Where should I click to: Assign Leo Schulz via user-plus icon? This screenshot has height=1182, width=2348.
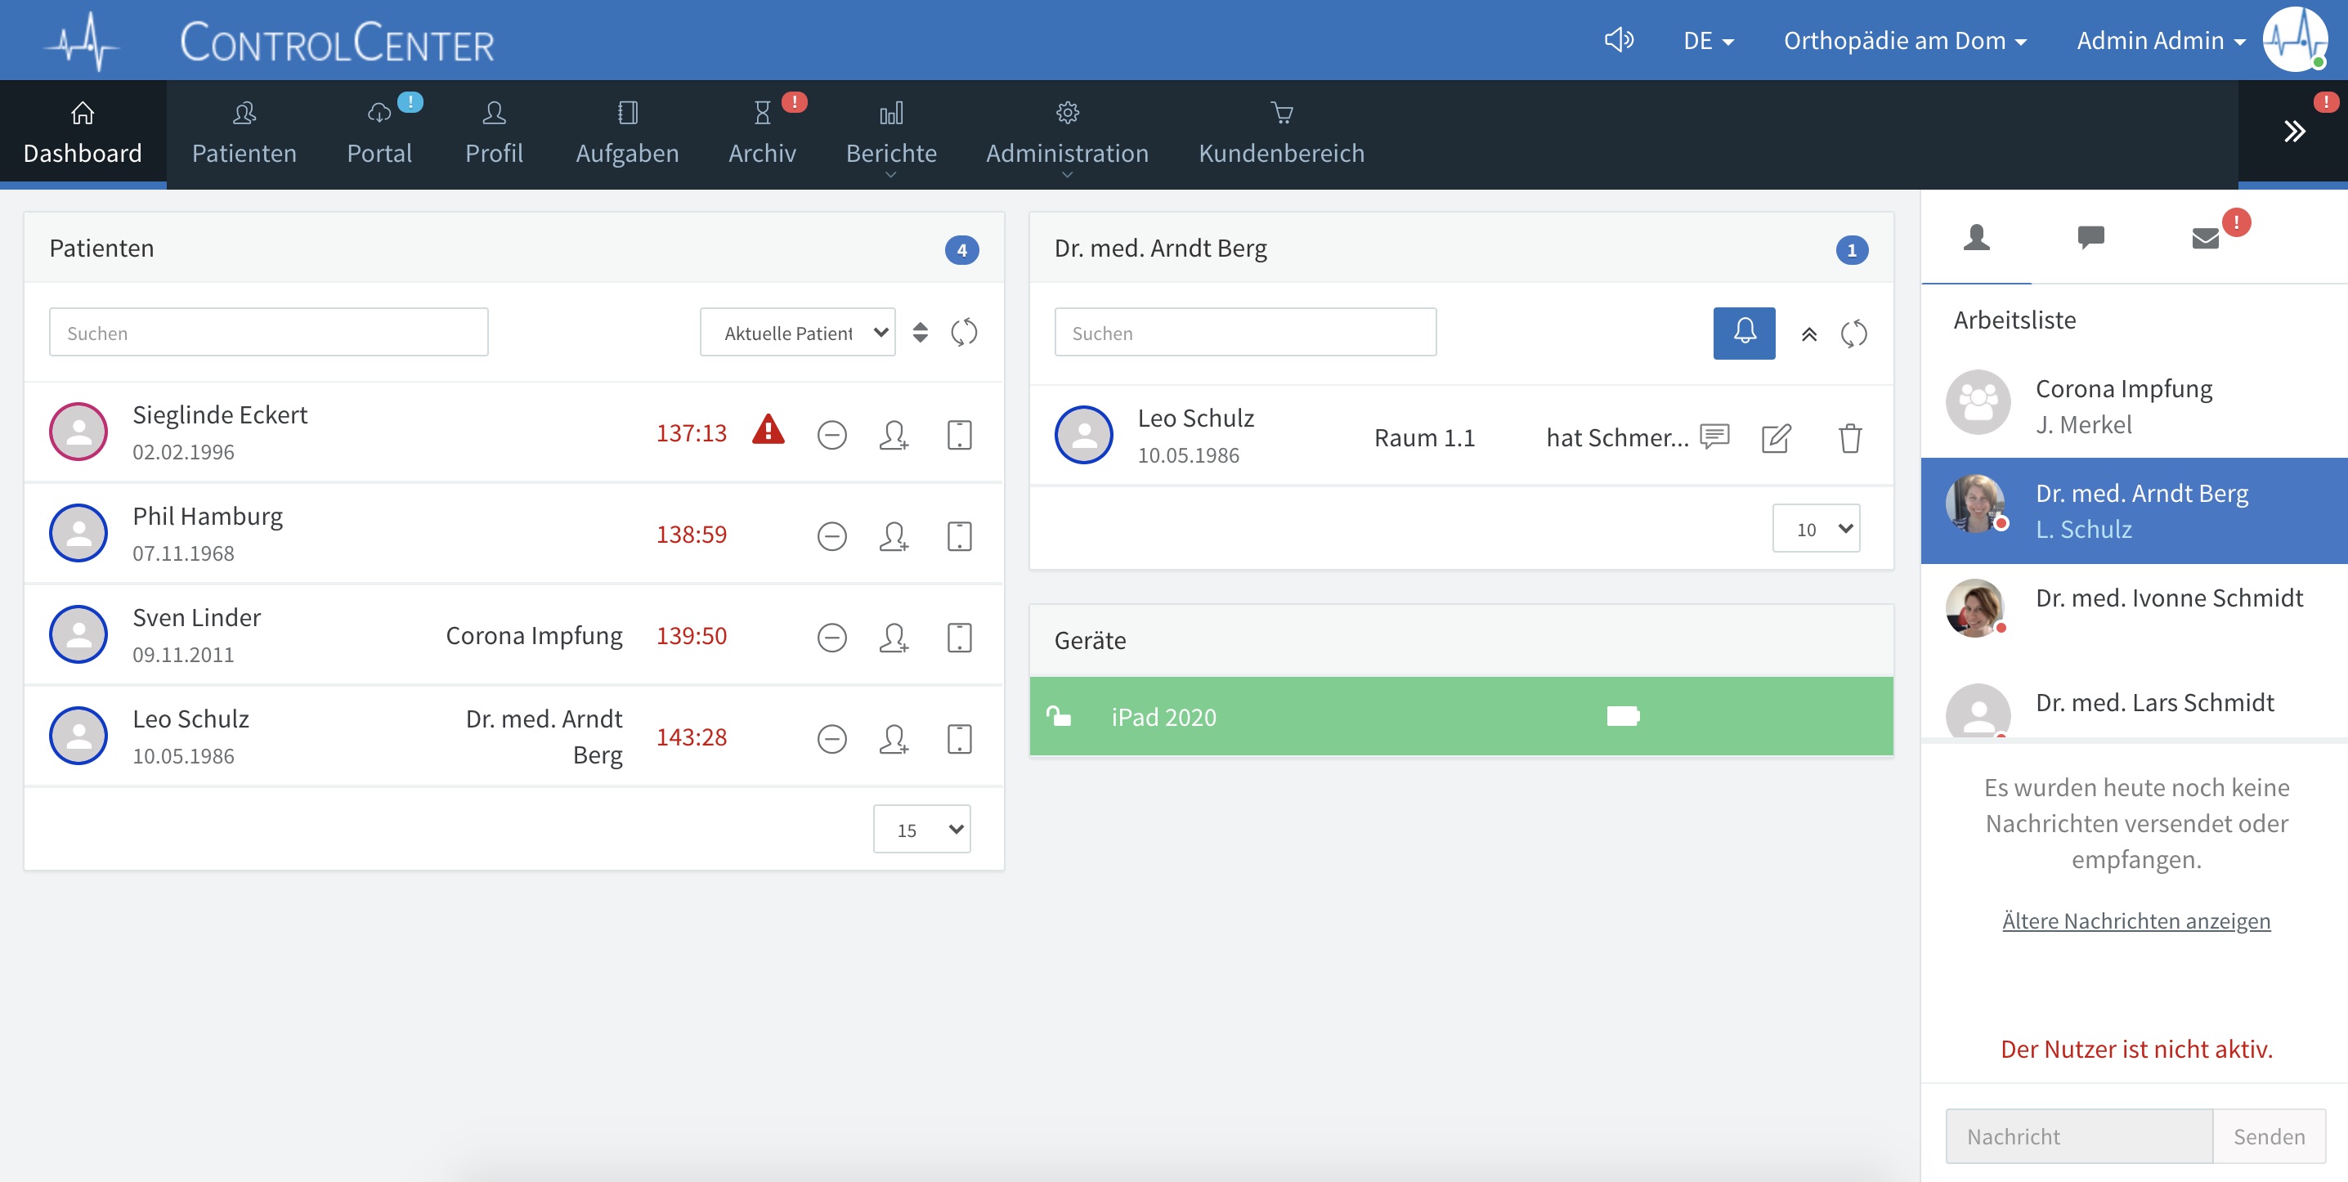pyautogui.click(x=894, y=739)
